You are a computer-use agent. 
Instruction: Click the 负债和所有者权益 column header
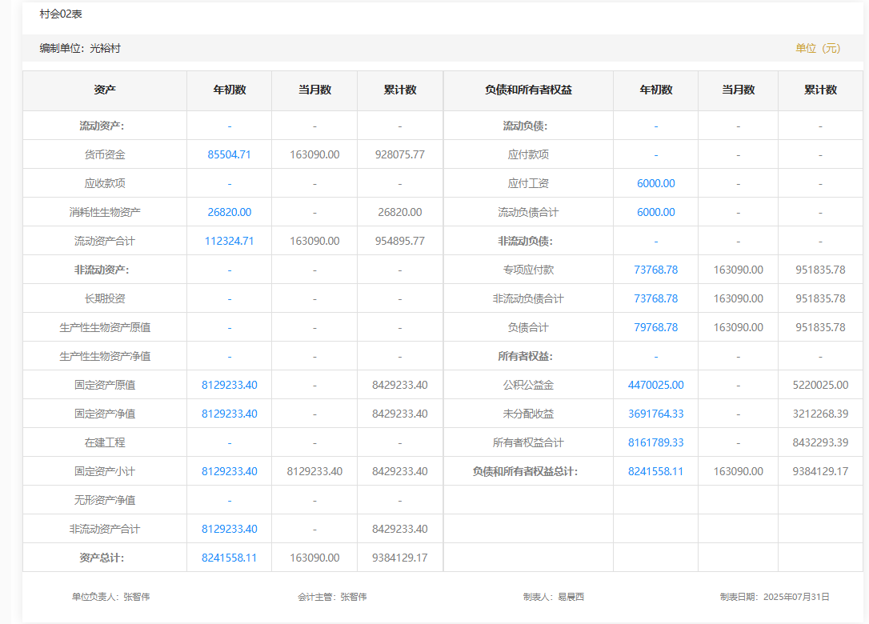(x=528, y=90)
